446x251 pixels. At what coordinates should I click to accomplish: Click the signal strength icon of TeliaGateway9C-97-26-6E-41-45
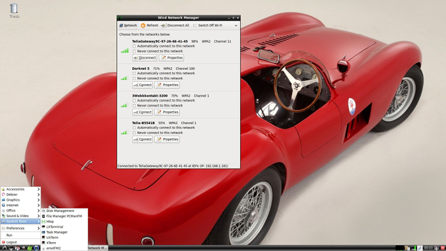click(124, 51)
